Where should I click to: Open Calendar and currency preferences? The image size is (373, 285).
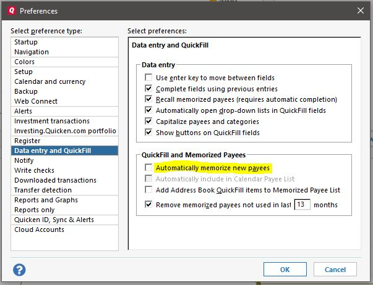point(64,81)
